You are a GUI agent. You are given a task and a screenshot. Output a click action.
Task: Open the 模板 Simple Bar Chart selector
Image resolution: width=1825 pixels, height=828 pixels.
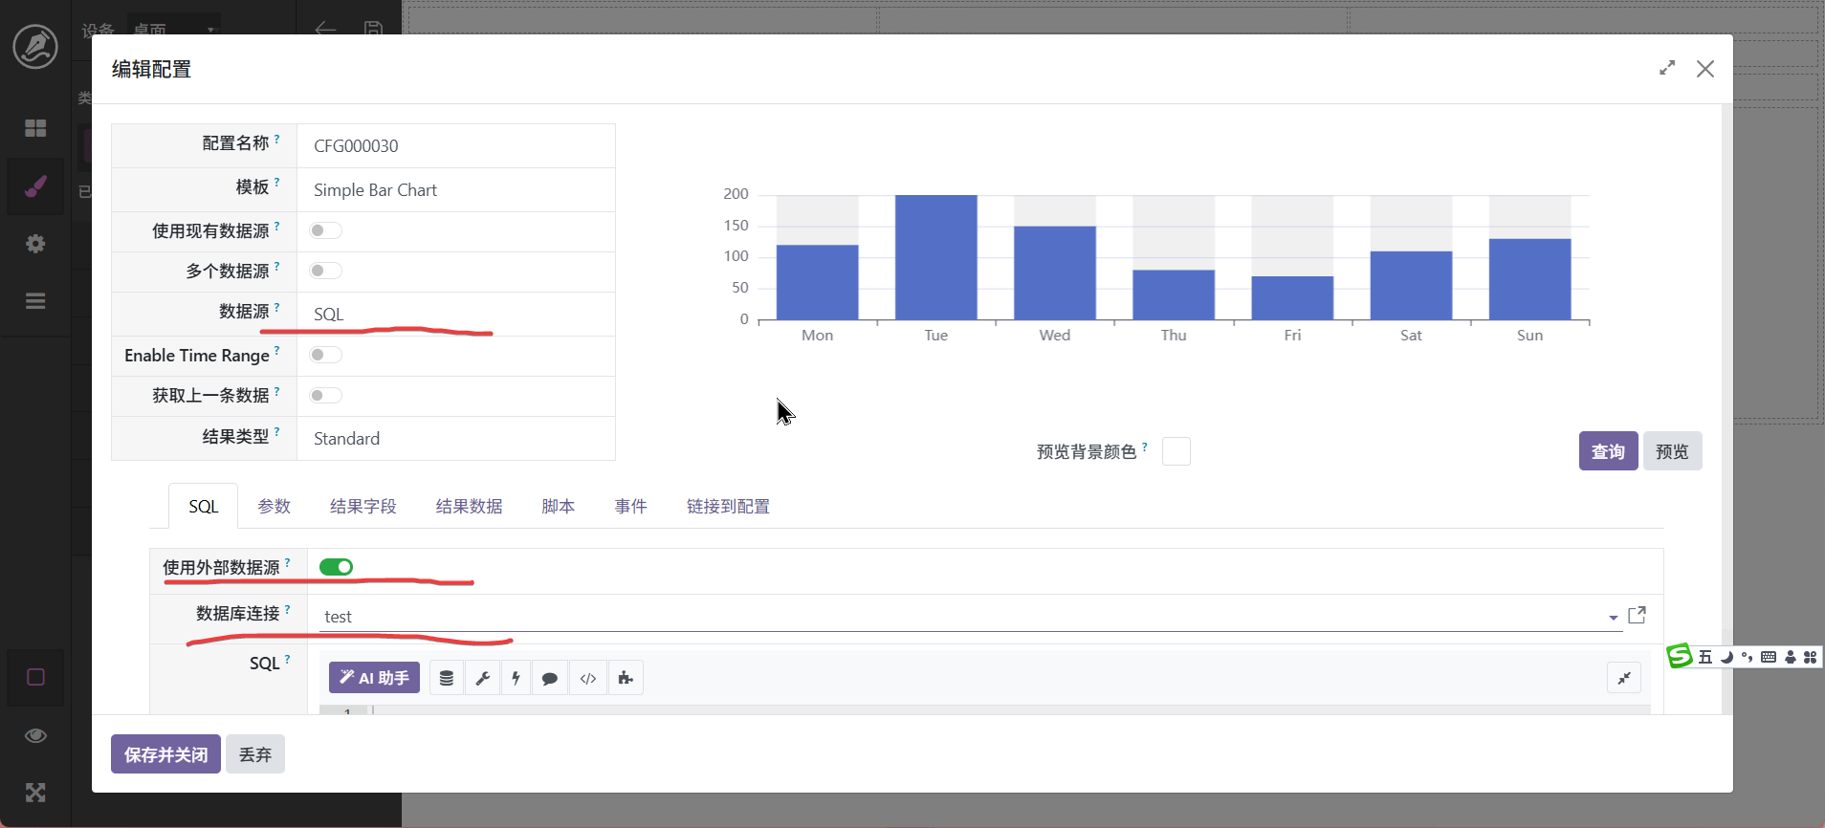point(455,190)
